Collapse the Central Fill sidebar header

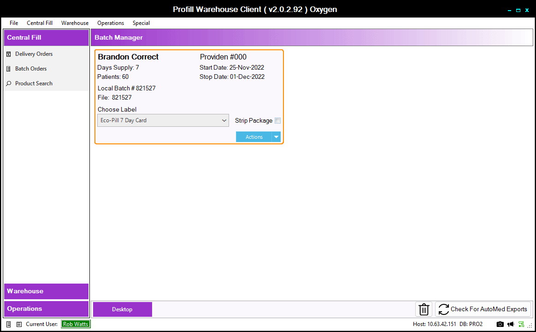[x=46, y=38]
